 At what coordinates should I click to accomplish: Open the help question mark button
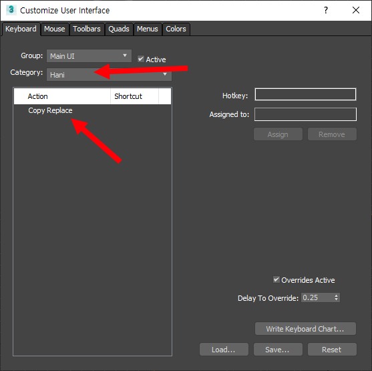(326, 10)
